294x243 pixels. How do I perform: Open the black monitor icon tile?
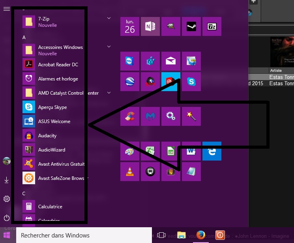(150, 172)
